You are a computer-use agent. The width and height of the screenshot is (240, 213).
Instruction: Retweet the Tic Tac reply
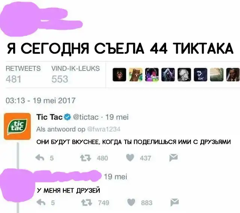86,158
